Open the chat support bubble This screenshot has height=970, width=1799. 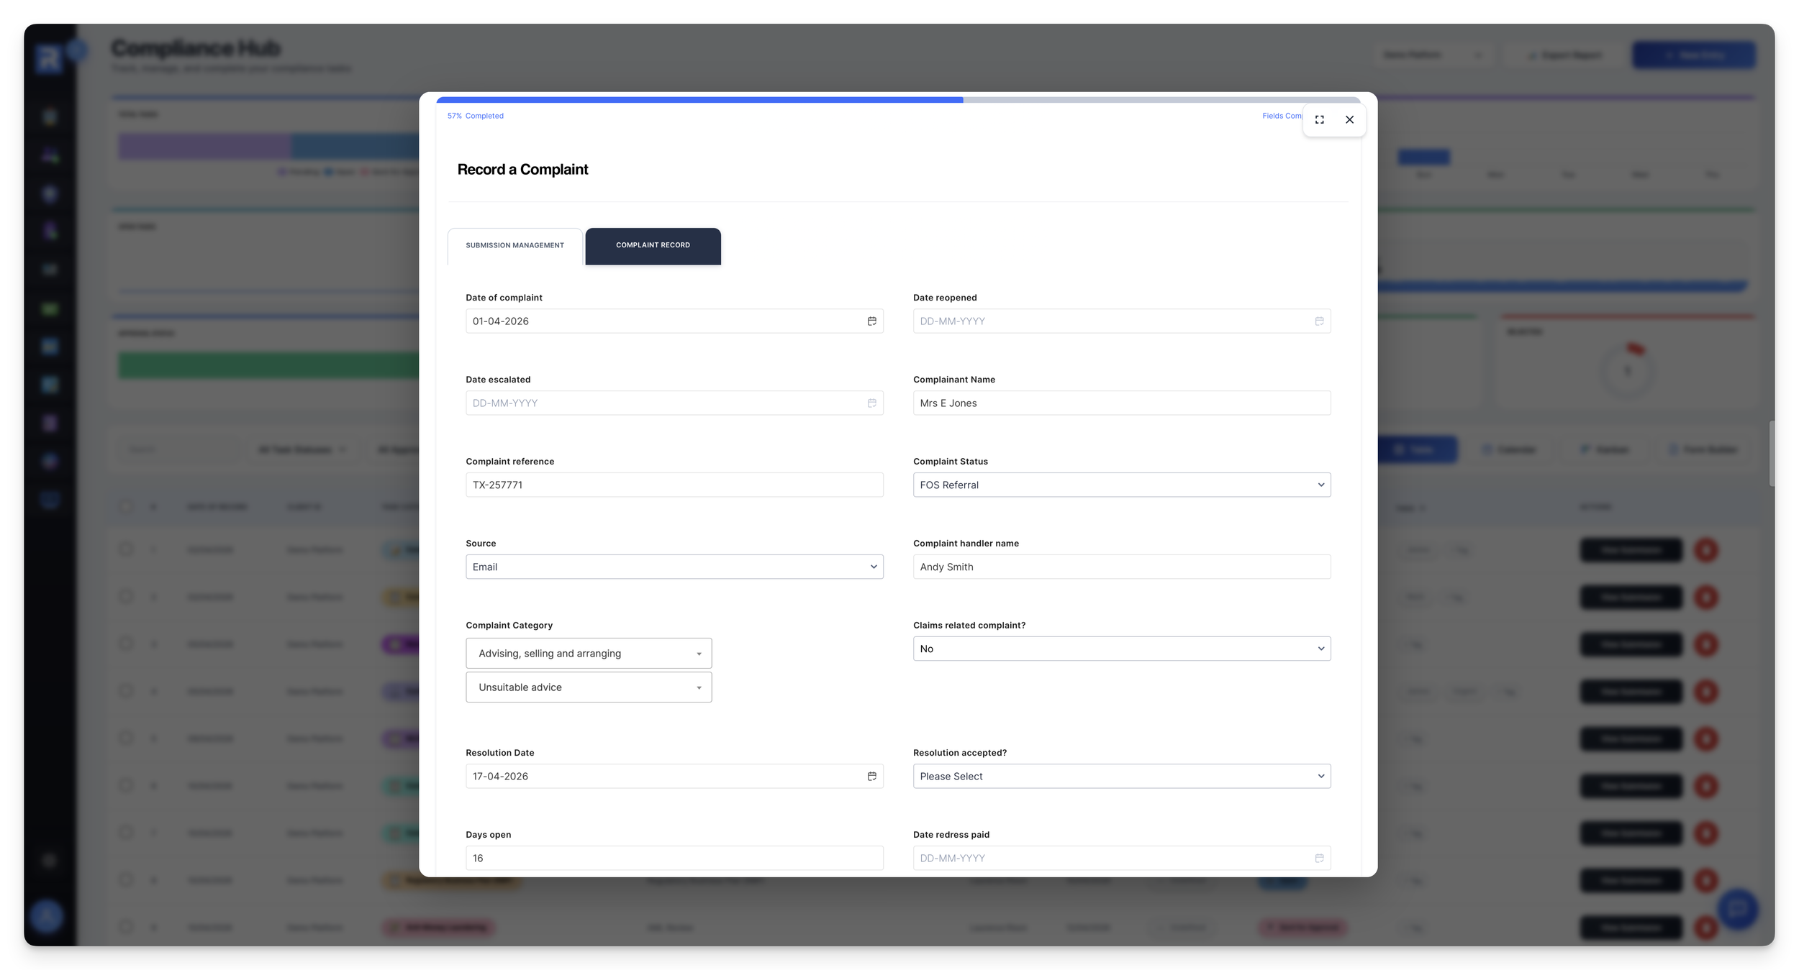pyautogui.click(x=1737, y=909)
